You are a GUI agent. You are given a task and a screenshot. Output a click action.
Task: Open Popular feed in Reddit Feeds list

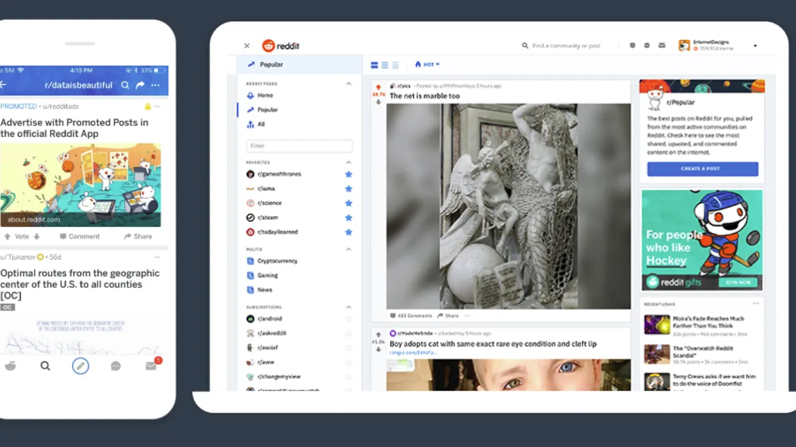click(267, 110)
